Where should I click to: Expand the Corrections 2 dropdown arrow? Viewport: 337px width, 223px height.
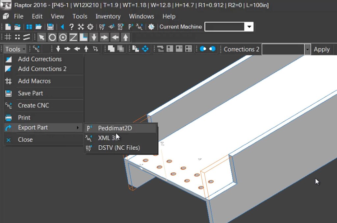pos(307,49)
